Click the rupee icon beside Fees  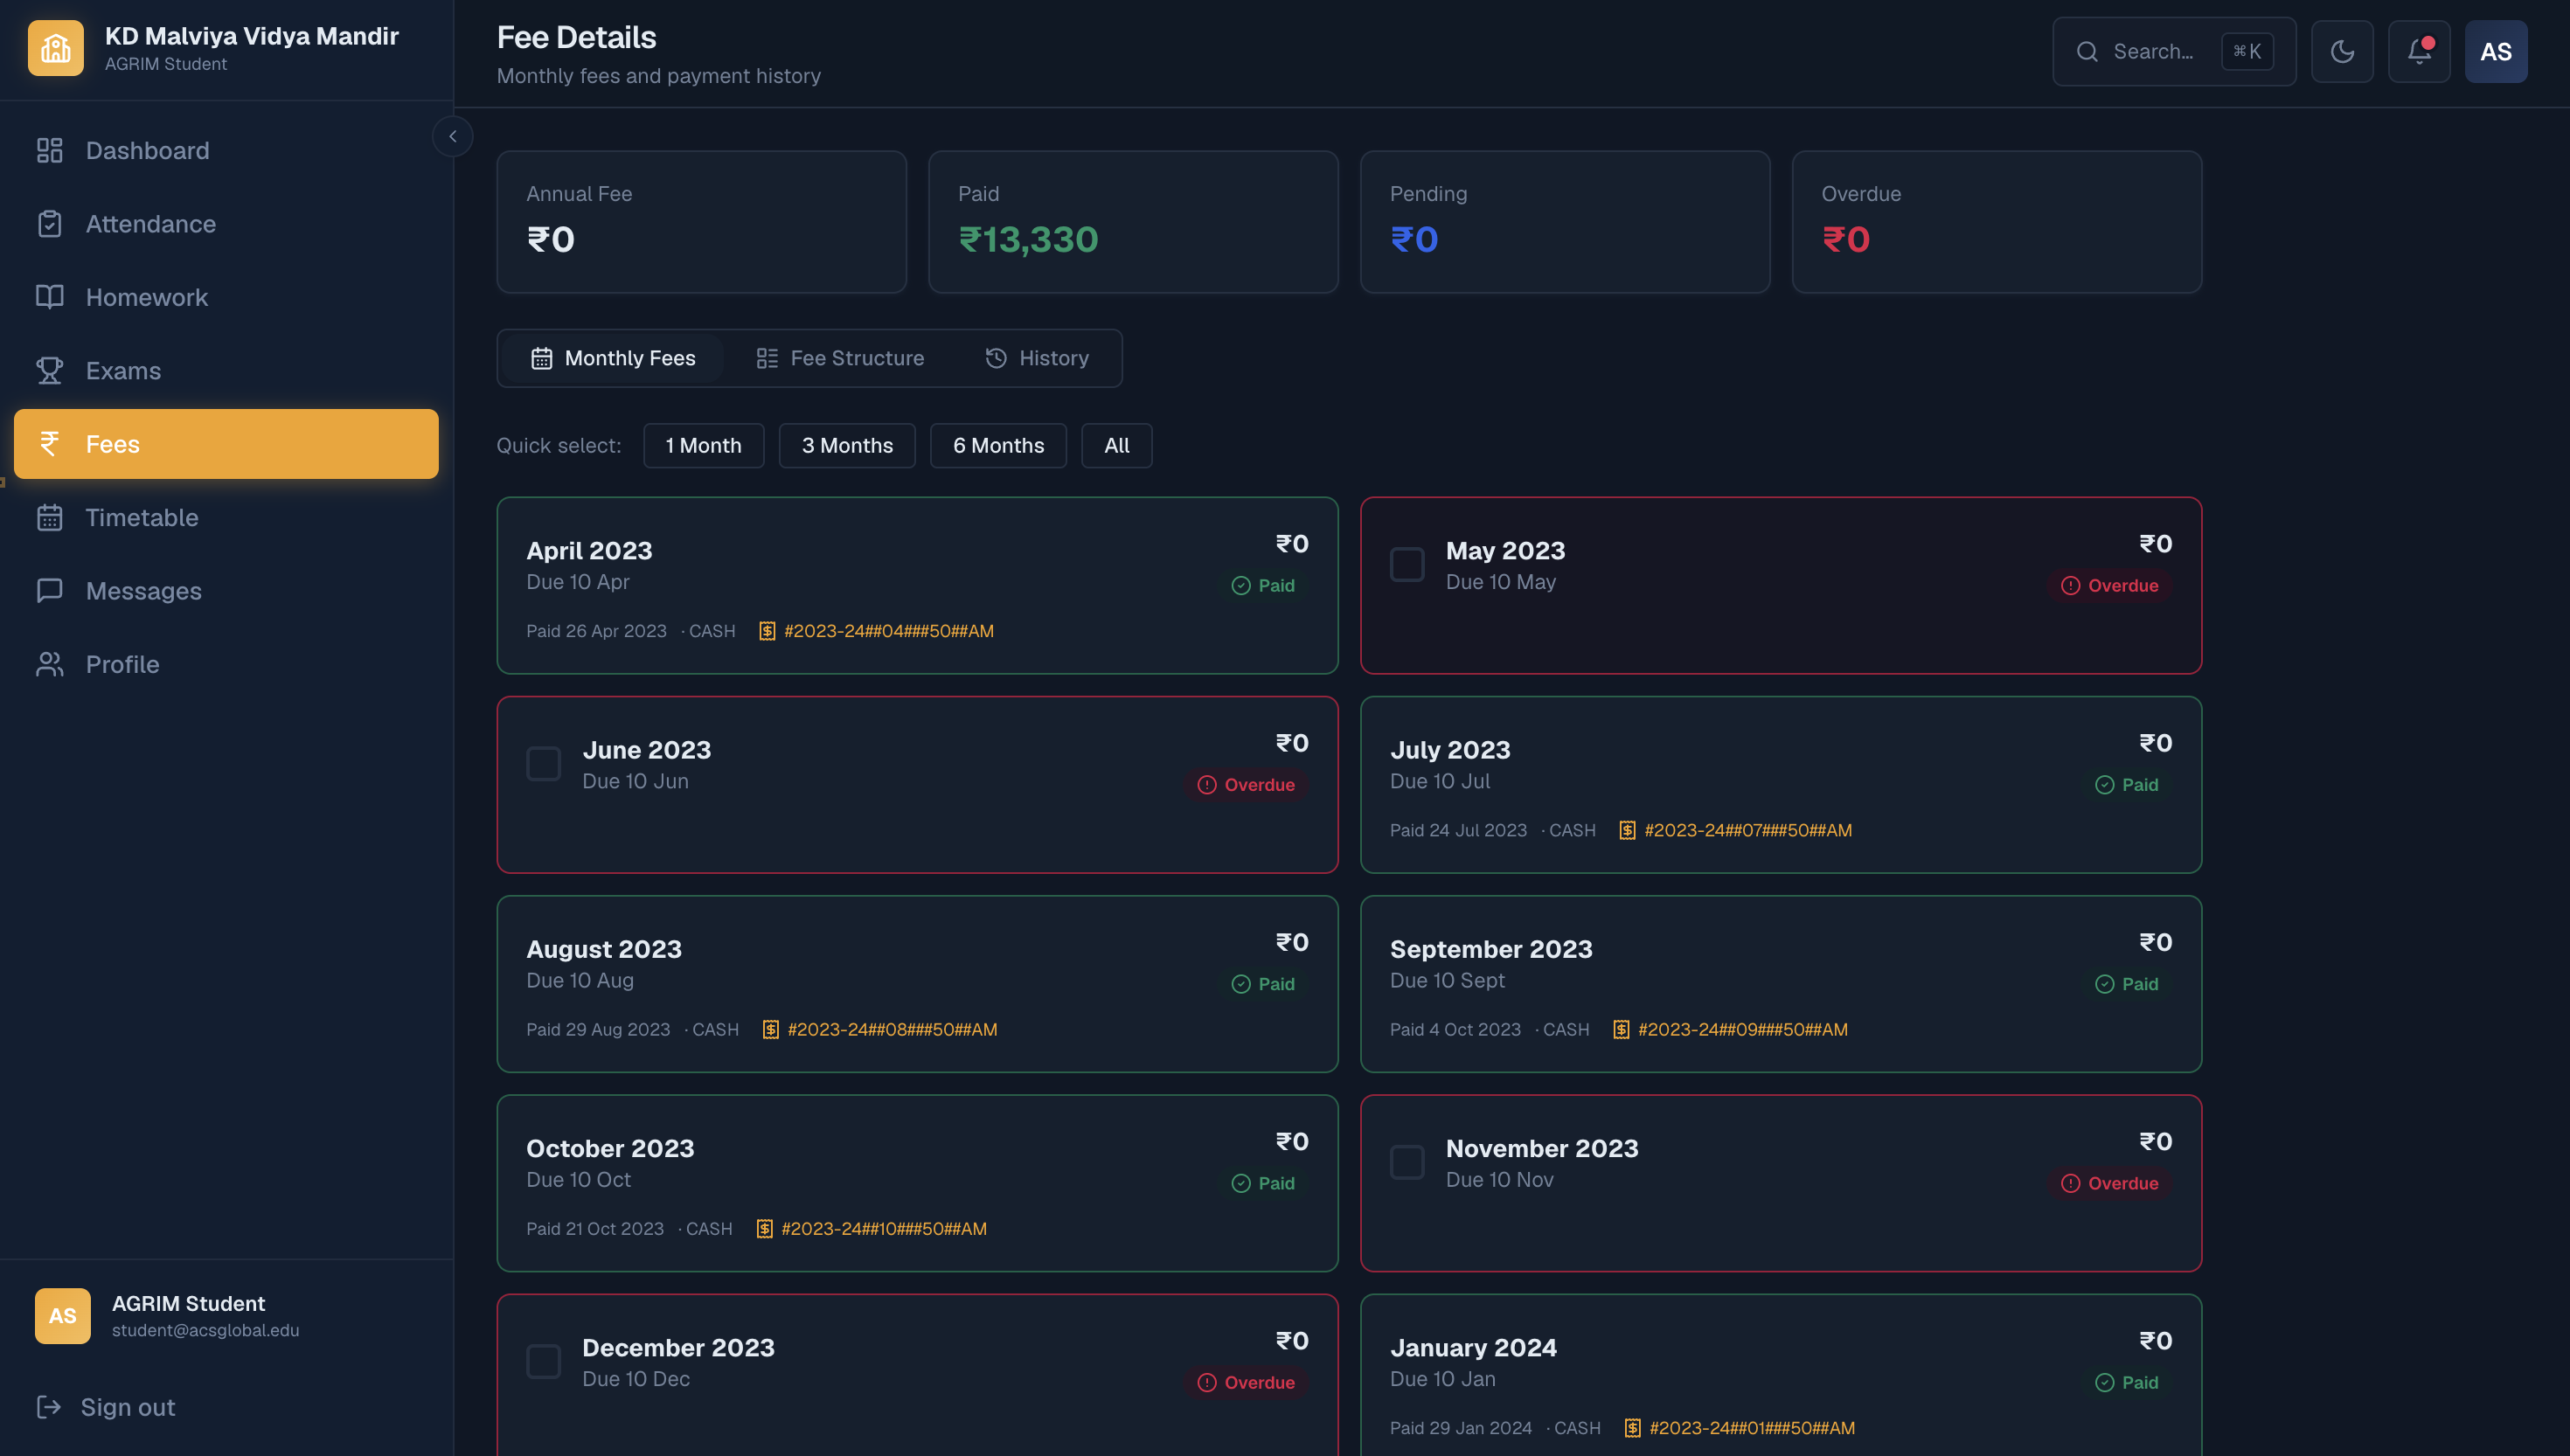coord(49,444)
